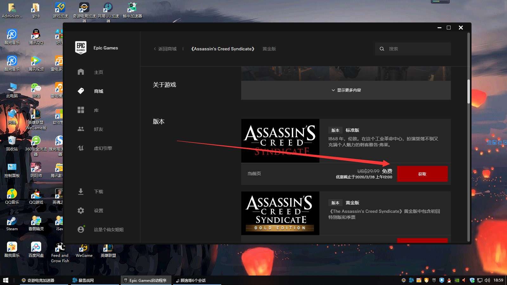Click the magnifier search icon
Screen dimensions: 507x285
pyautogui.click(x=382, y=49)
